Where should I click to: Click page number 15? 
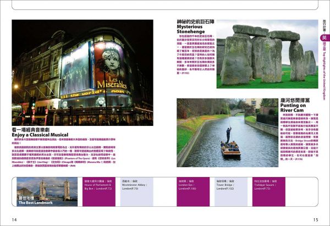pos(316,220)
